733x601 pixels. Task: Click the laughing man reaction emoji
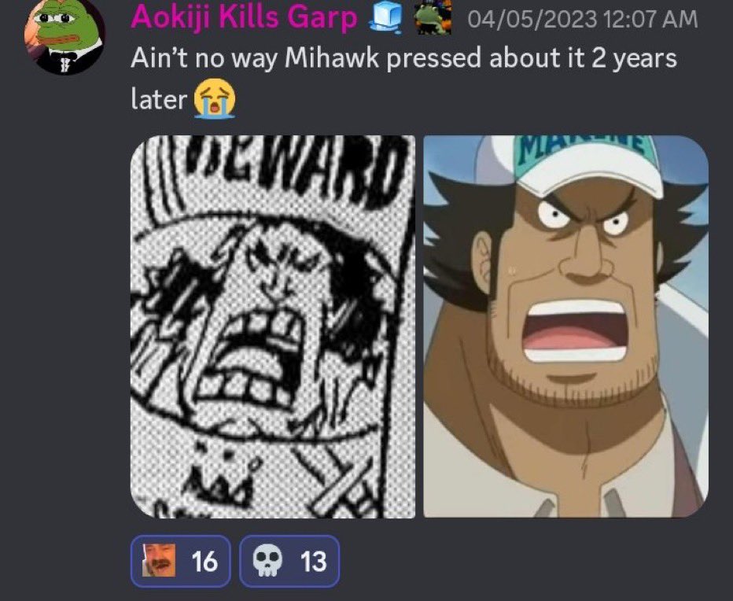[x=159, y=560]
